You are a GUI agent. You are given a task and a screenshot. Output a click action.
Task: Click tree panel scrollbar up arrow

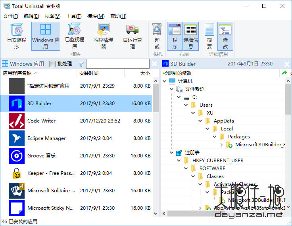(x=288, y=81)
